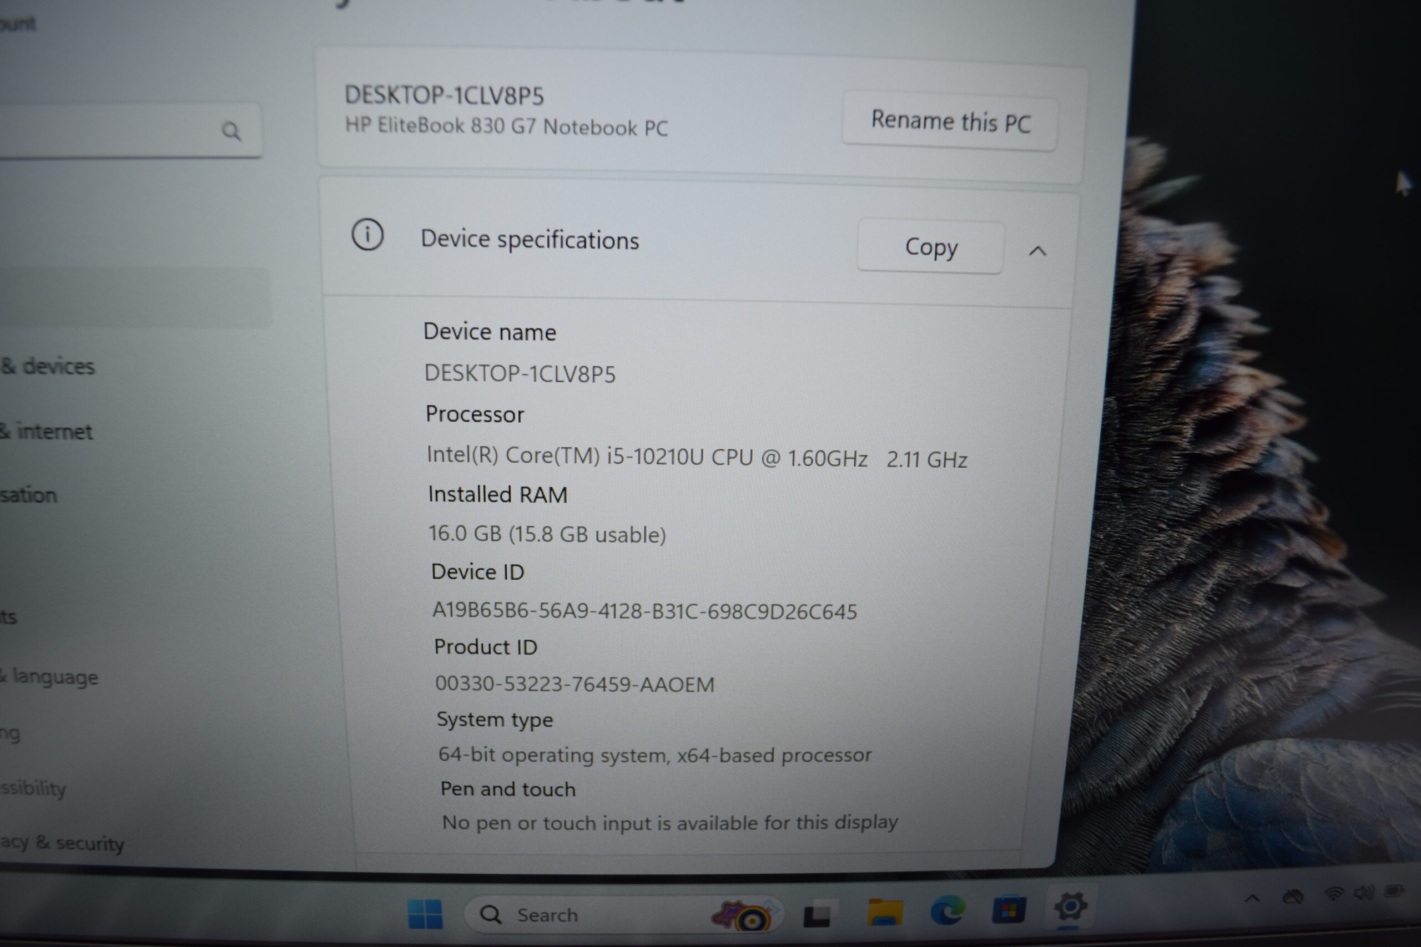Click '64-bit operating system, x64-based processor'
The image size is (1421, 947).
pos(654,755)
